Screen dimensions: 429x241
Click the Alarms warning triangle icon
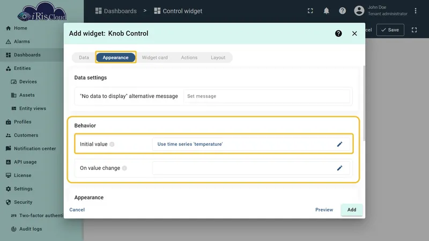(x=8, y=42)
